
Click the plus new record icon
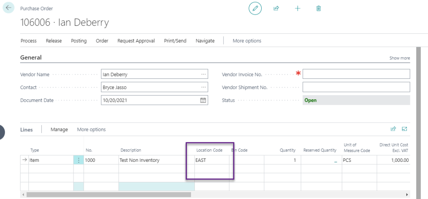point(298,8)
